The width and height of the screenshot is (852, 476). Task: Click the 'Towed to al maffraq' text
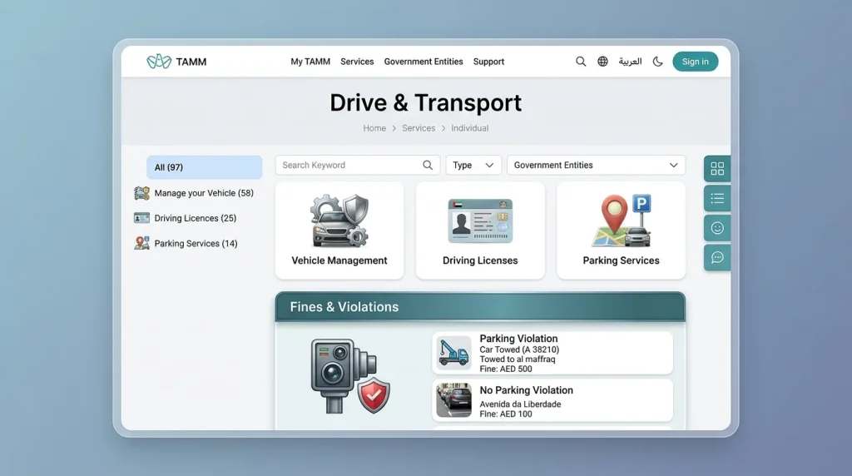click(x=518, y=359)
